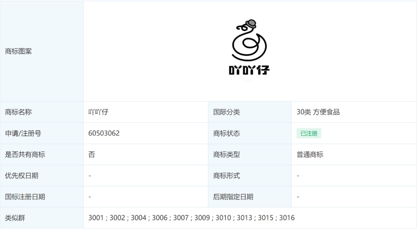417x229 pixels.
Task: Click the 否 value for shared trademark
Action: [92, 154]
